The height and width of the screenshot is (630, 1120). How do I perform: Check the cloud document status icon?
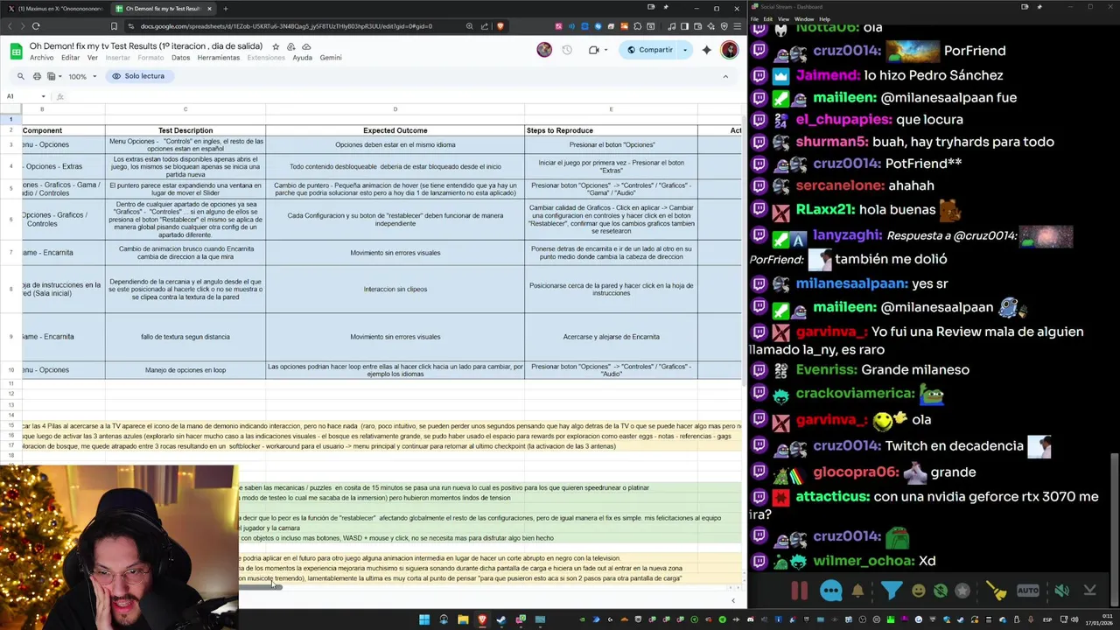[306, 46]
